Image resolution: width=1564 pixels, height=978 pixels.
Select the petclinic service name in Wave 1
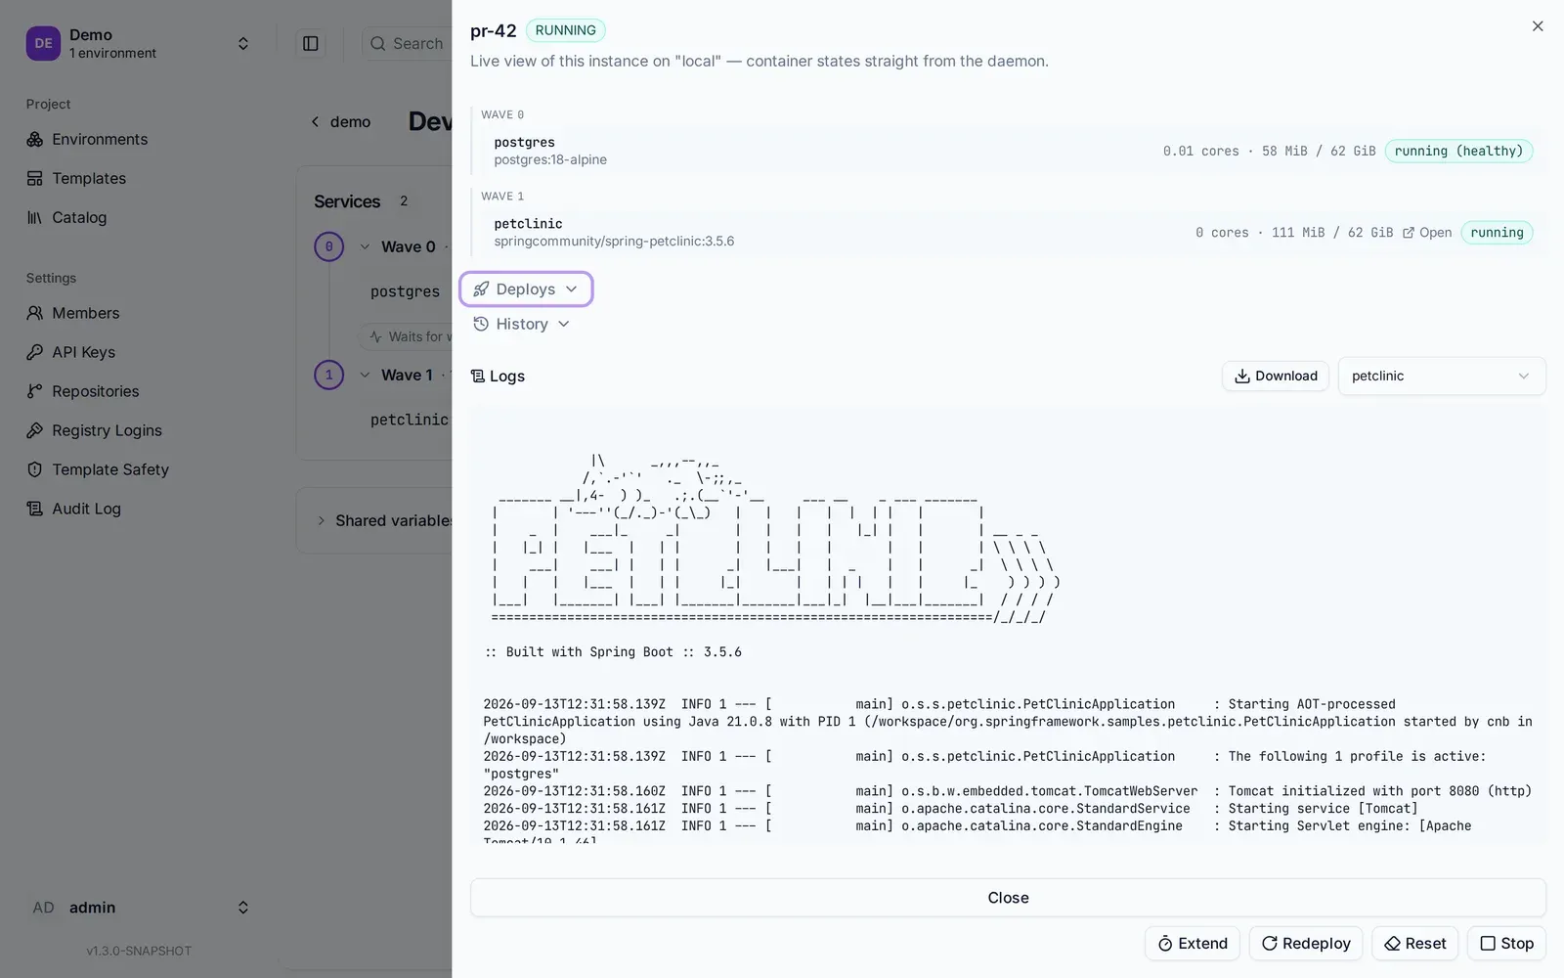pyautogui.click(x=528, y=224)
